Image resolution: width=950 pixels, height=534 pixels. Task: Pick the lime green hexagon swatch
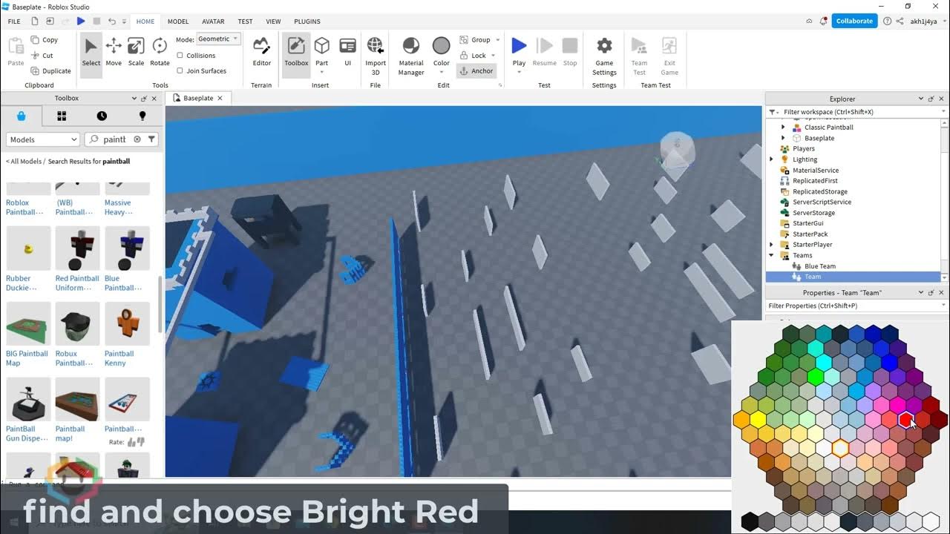point(816,376)
